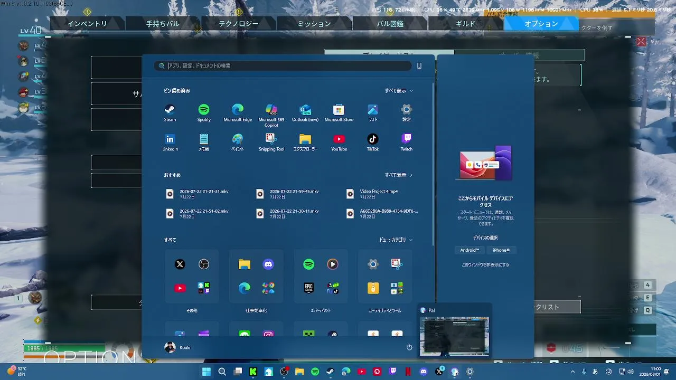Open Microsoft Edge pinned app
This screenshot has width=676, height=380.
pos(238,113)
